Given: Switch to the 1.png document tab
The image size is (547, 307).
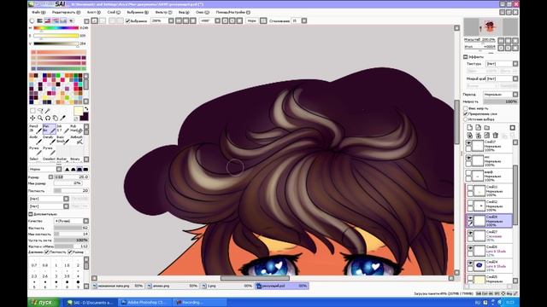Looking at the screenshot, I should [x=227, y=286].
